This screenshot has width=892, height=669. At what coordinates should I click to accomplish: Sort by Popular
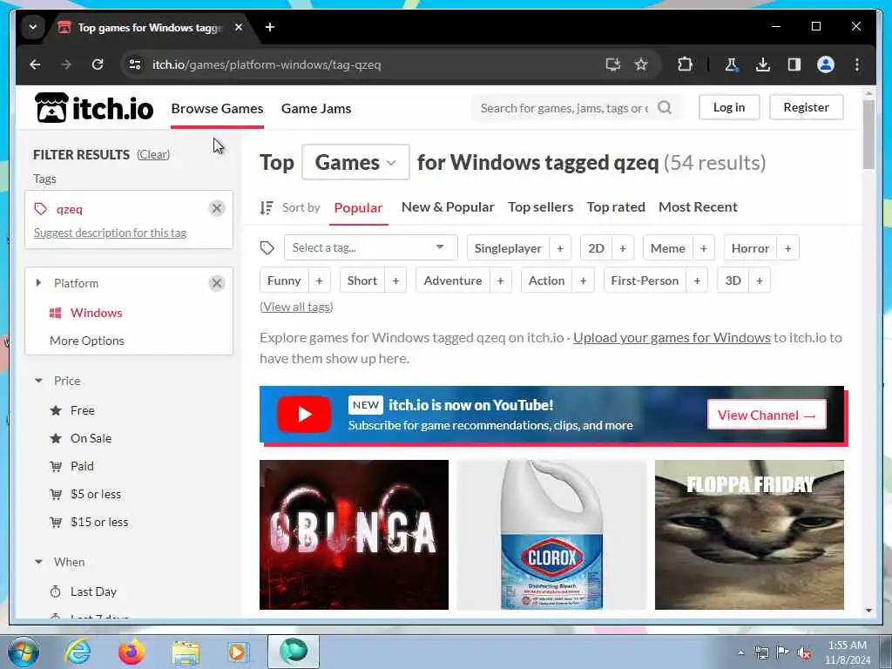[358, 207]
